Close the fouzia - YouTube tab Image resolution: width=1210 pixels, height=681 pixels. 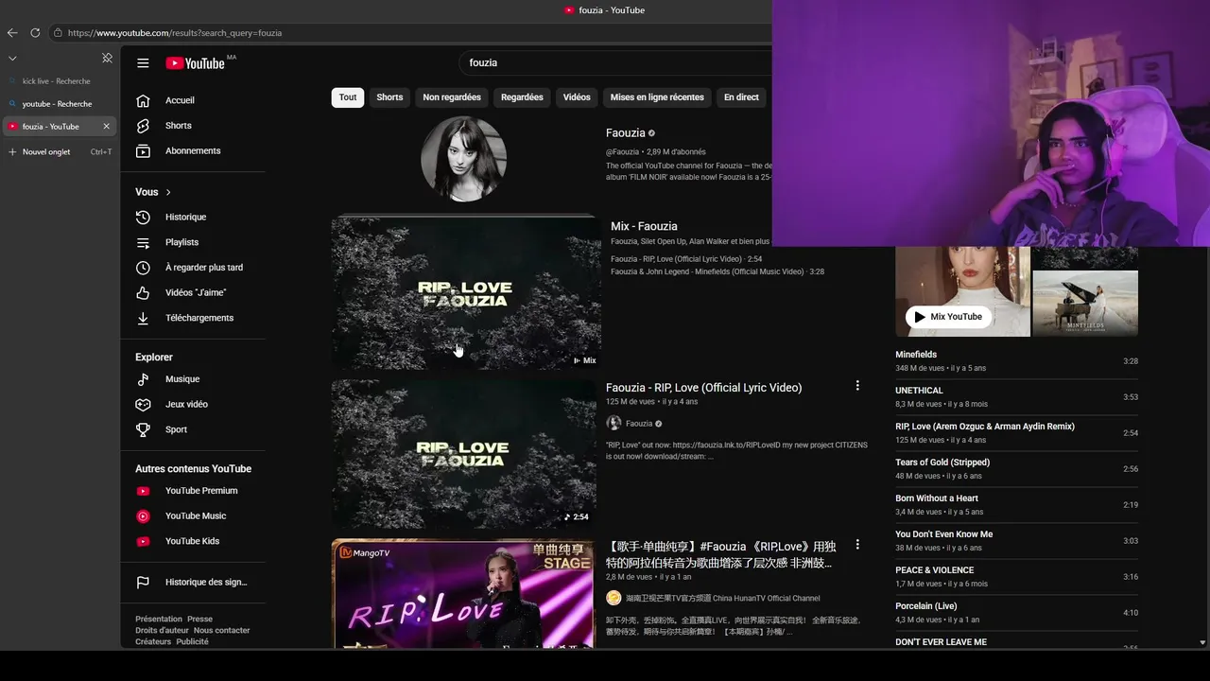tap(106, 127)
